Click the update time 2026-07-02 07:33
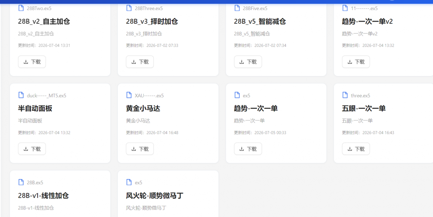The image size is (433, 217). pos(163,45)
